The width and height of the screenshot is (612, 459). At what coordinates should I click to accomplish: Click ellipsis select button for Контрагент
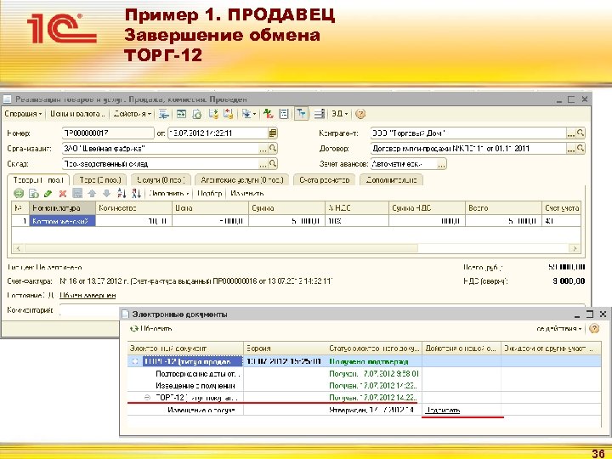coord(571,133)
